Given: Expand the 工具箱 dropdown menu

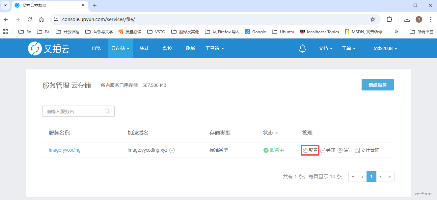Looking at the screenshot, I should (x=214, y=48).
